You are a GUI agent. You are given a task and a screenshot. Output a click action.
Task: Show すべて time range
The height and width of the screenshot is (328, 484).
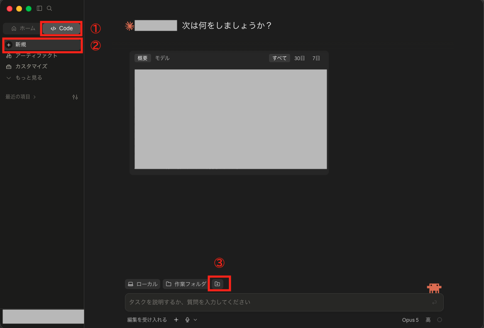tap(279, 58)
